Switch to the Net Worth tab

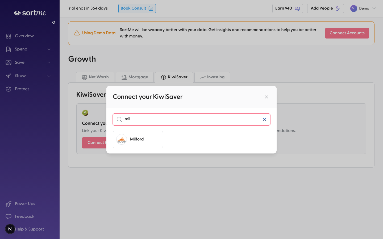click(x=95, y=77)
